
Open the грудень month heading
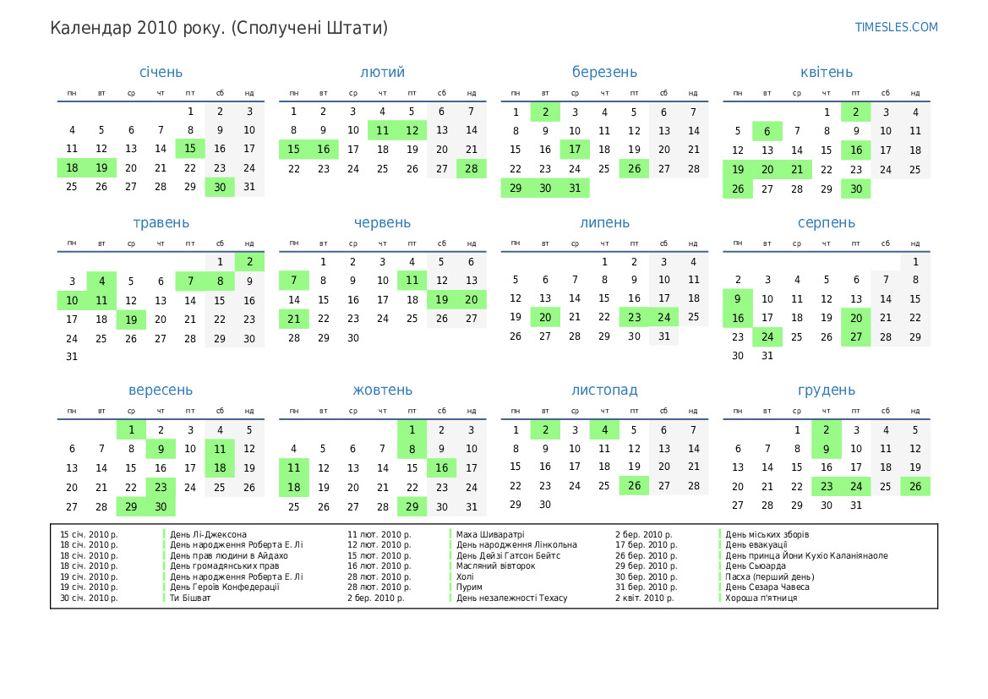pos(826,390)
